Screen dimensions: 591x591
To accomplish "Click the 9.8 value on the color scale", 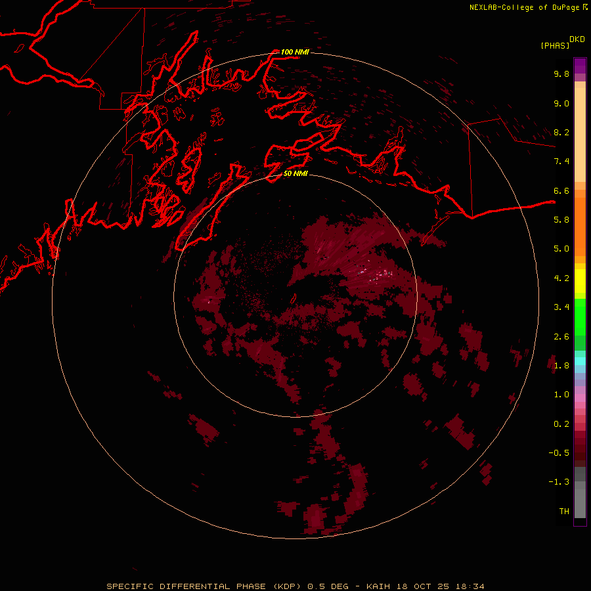I will [561, 74].
